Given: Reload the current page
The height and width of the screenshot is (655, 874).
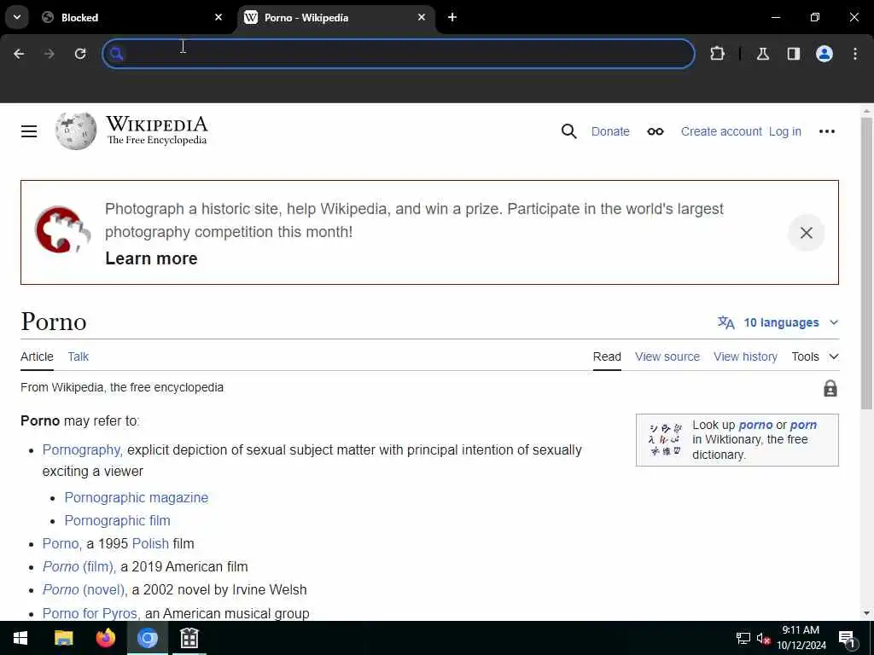Looking at the screenshot, I should point(80,54).
